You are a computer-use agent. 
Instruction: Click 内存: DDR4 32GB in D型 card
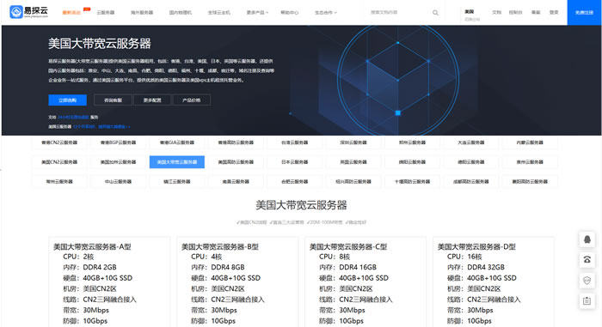[x=476, y=267]
